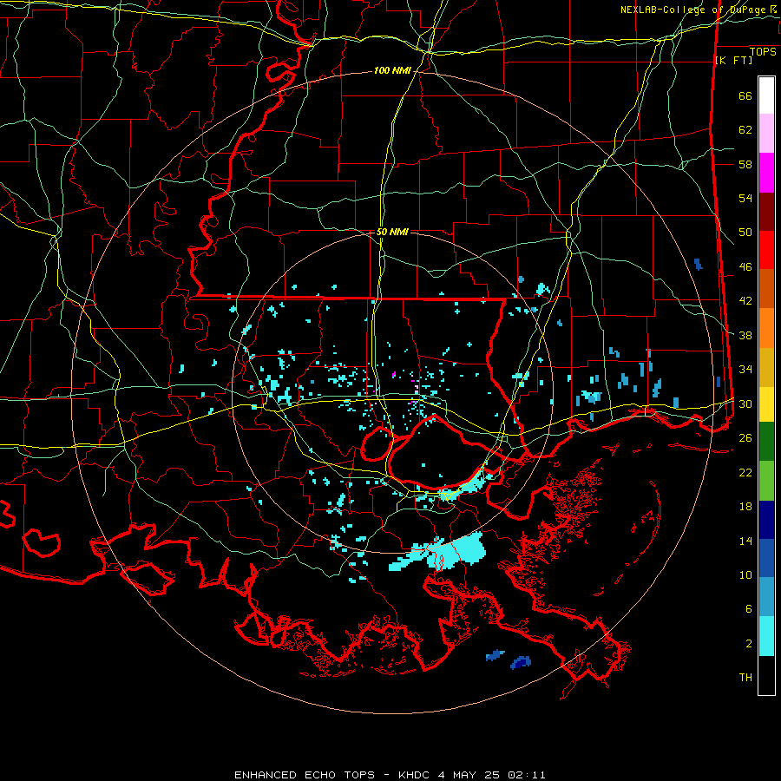Image resolution: width=781 pixels, height=781 pixels.
Task: Click the TOPS legend title
Action: (x=763, y=51)
